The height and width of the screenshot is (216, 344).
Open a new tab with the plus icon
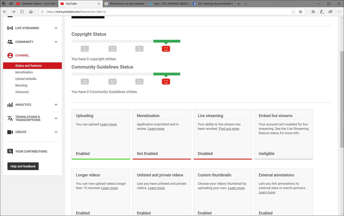pos(239,4)
